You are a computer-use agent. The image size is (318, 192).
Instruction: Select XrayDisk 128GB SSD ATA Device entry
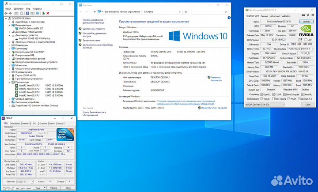34,38
